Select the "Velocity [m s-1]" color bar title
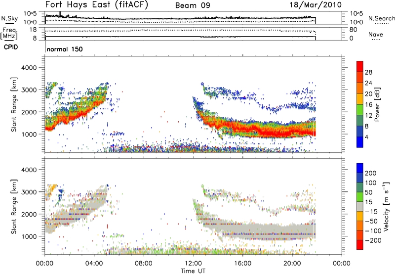 pyautogui.click(x=387, y=206)
